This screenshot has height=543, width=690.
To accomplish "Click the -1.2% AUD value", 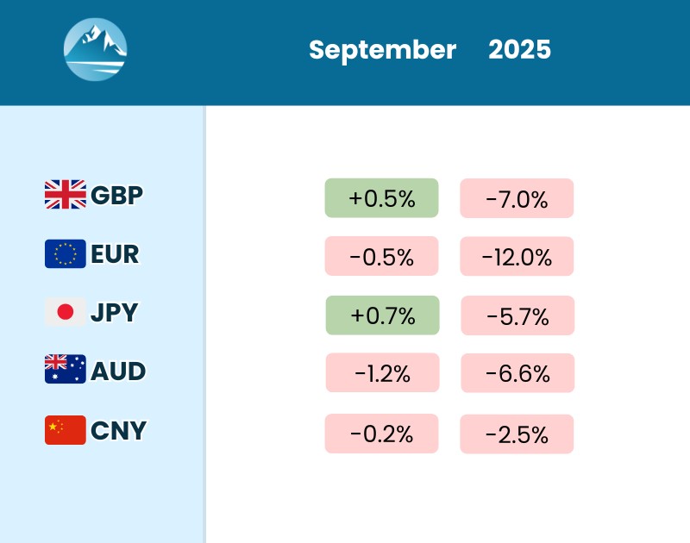I will (382, 374).
